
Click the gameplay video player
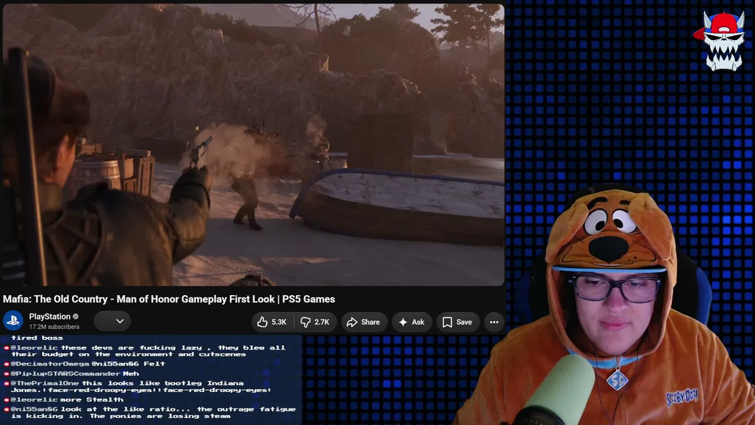click(x=254, y=145)
